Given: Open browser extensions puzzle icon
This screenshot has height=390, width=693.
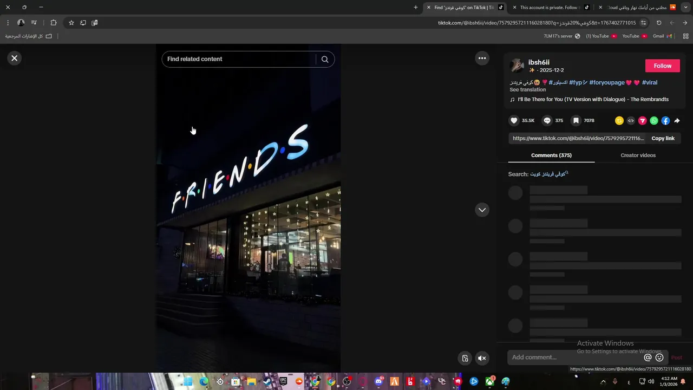Looking at the screenshot, I should [54, 23].
